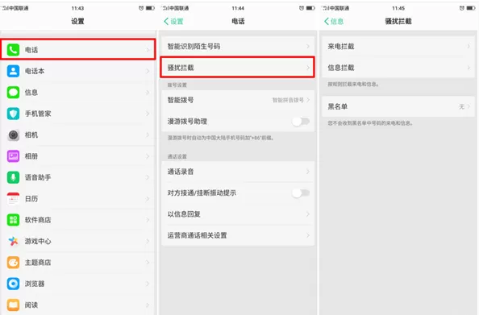
Task: Open the 主题商店 row
Action: click(x=78, y=263)
